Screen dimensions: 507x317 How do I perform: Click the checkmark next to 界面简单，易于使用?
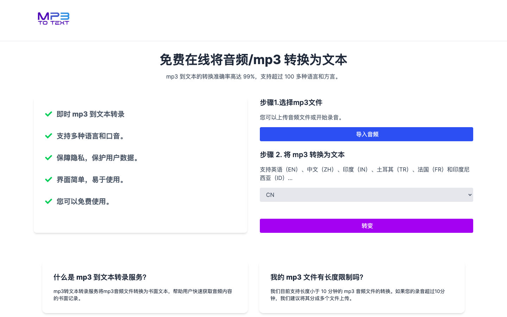pos(49,180)
